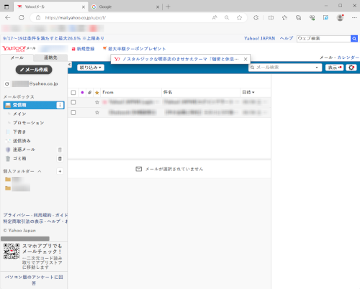Open the read aloud icon in address bar
The height and width of the screenshot is (289, 360).
point(215,17)
